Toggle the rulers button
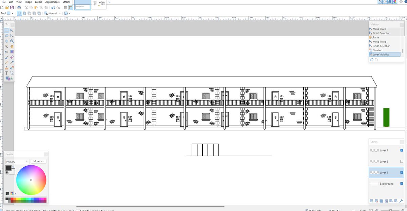407x211 pixels. tap(71, 7)
